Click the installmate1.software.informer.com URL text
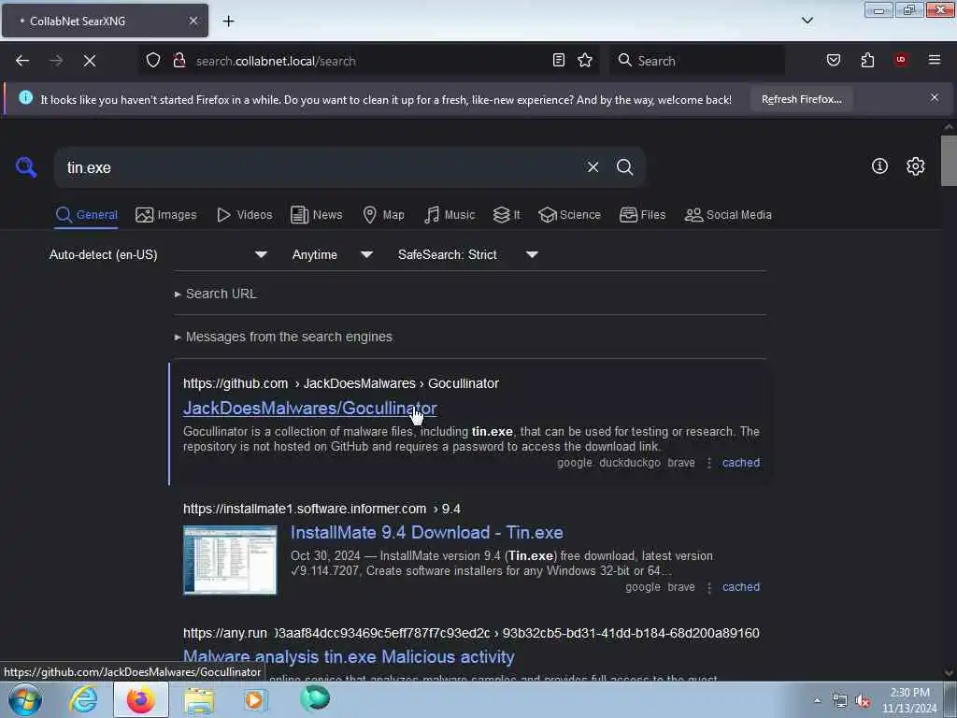The height and width of the screenshot is (718, 957). coord(321,509)
